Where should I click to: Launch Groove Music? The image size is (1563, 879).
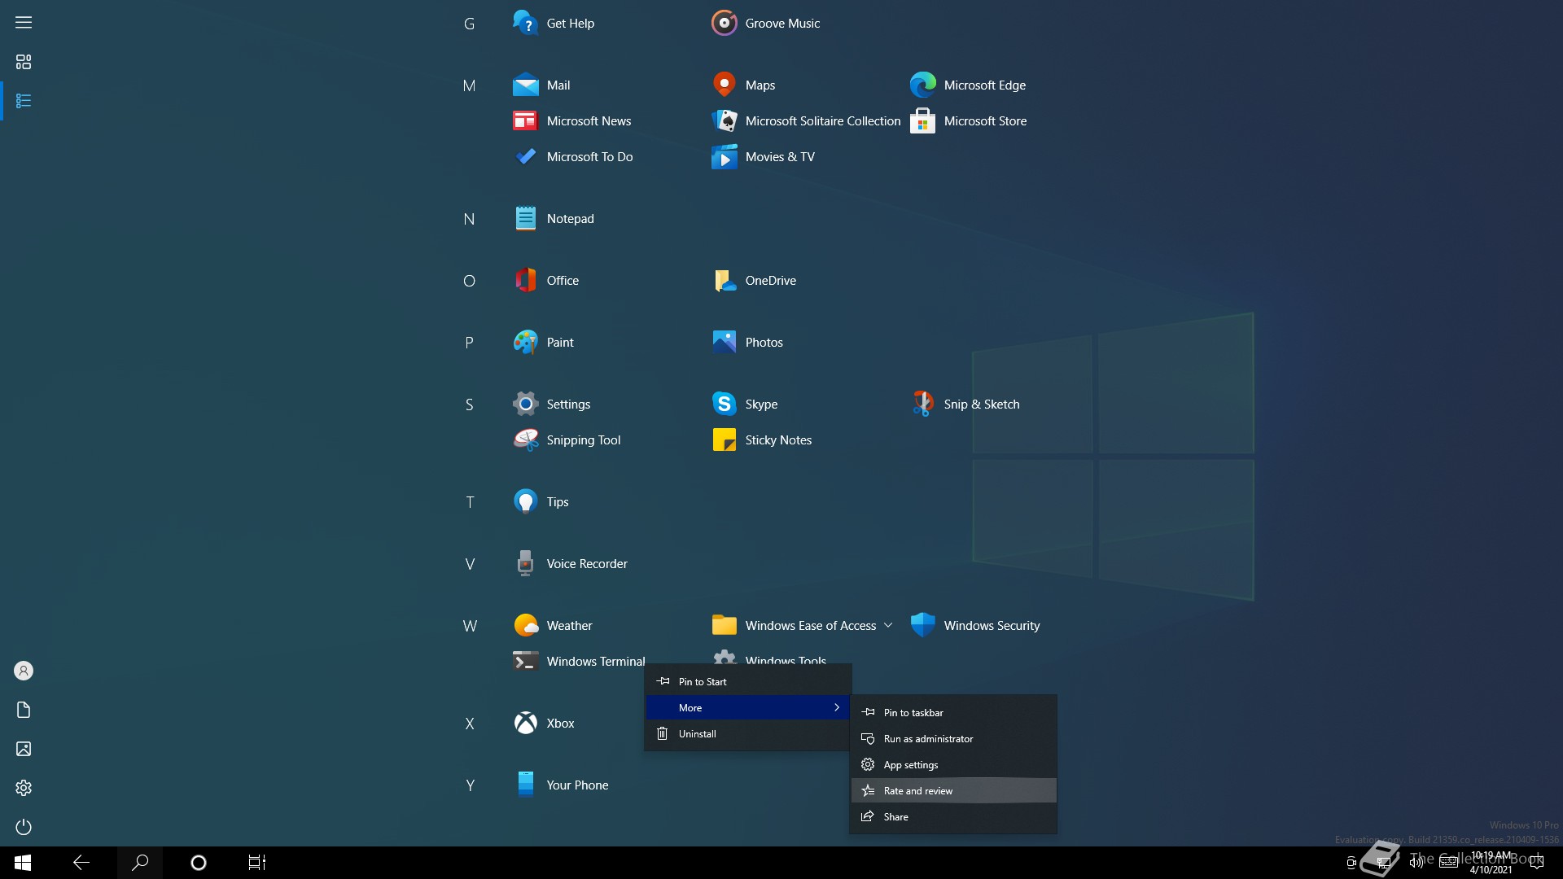[765, 23]
